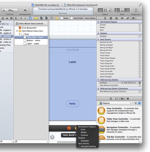Show the Connections inspector arrow icon
This screenshot has width=150, height=152.
(133, 18)
